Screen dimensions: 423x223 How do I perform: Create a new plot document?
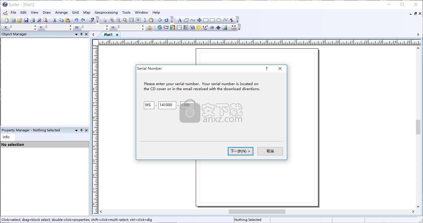[6, 20]
